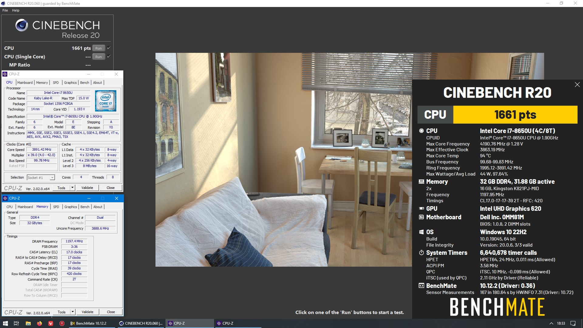This screenshot has width=583, height=328.
Task: Click the GPU card icon in BenchMate panel
Action: (421, 209)
